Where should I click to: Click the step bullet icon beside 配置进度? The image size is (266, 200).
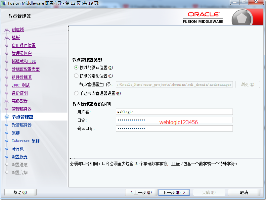(7, 164)
